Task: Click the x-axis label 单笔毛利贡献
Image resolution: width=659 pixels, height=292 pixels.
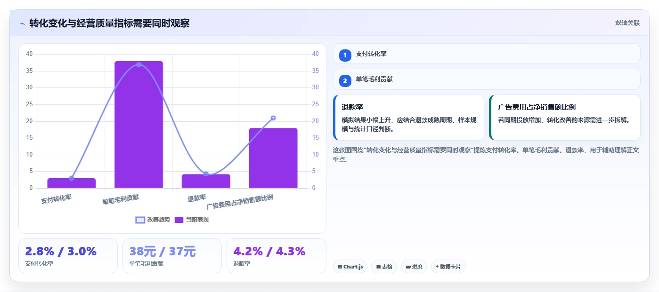Action: click(x=121, y=199)
